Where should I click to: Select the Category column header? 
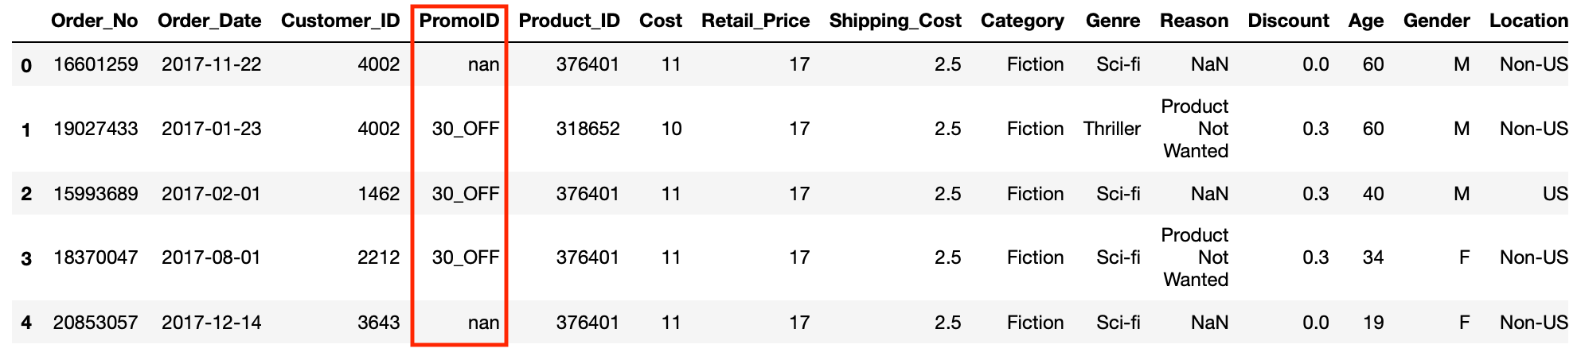coord(1022,21)
